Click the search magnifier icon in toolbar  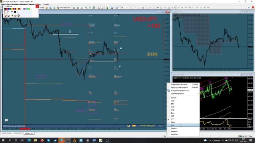click(249, 8)
